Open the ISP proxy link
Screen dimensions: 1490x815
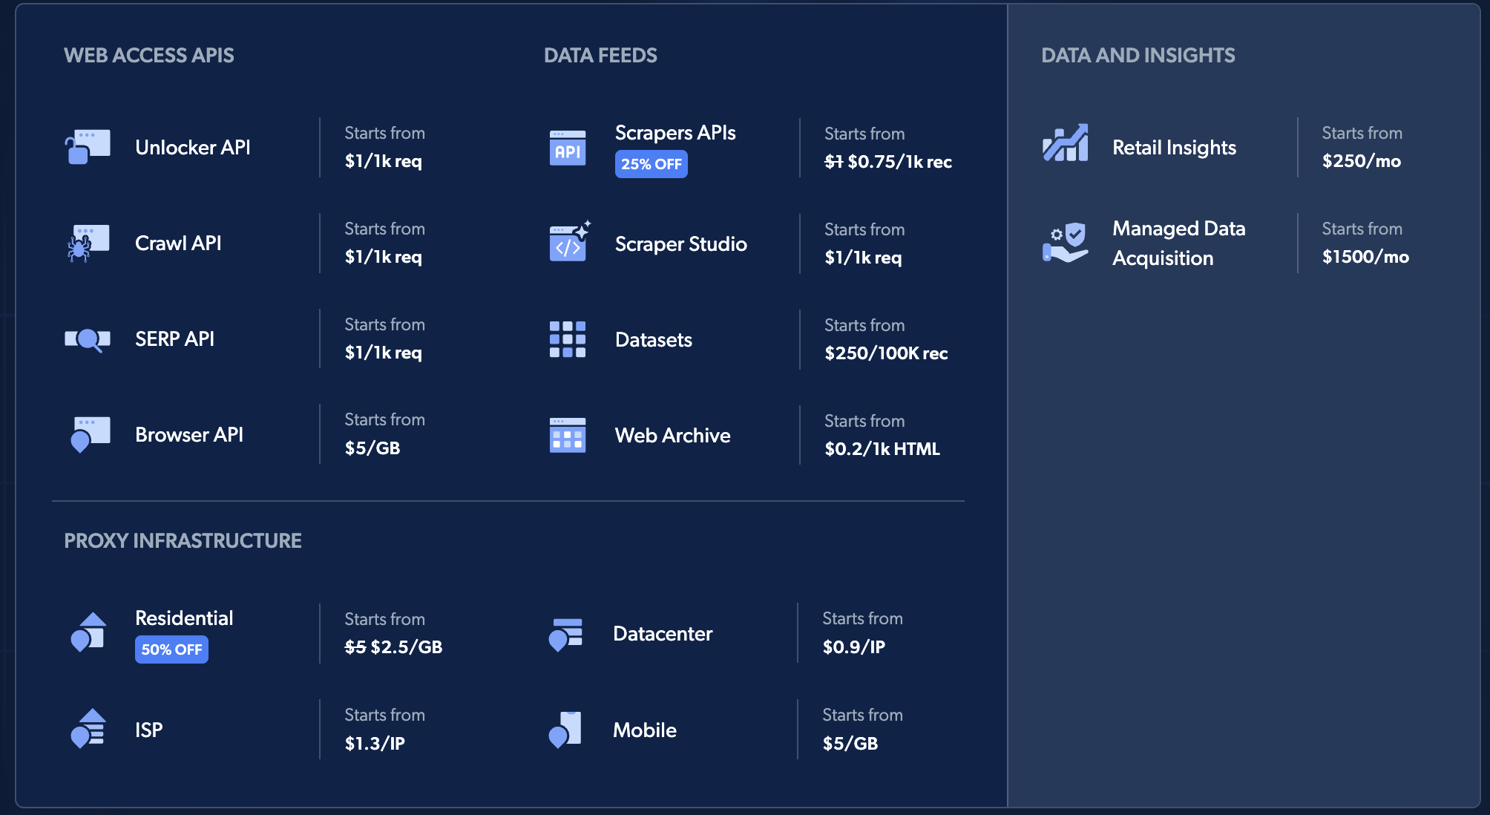point(148,730)
